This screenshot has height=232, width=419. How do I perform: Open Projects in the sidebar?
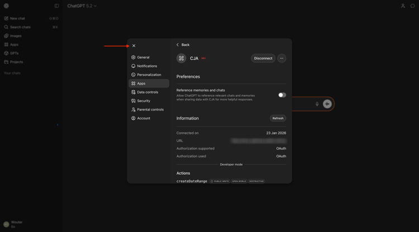[x=31, y=62]
